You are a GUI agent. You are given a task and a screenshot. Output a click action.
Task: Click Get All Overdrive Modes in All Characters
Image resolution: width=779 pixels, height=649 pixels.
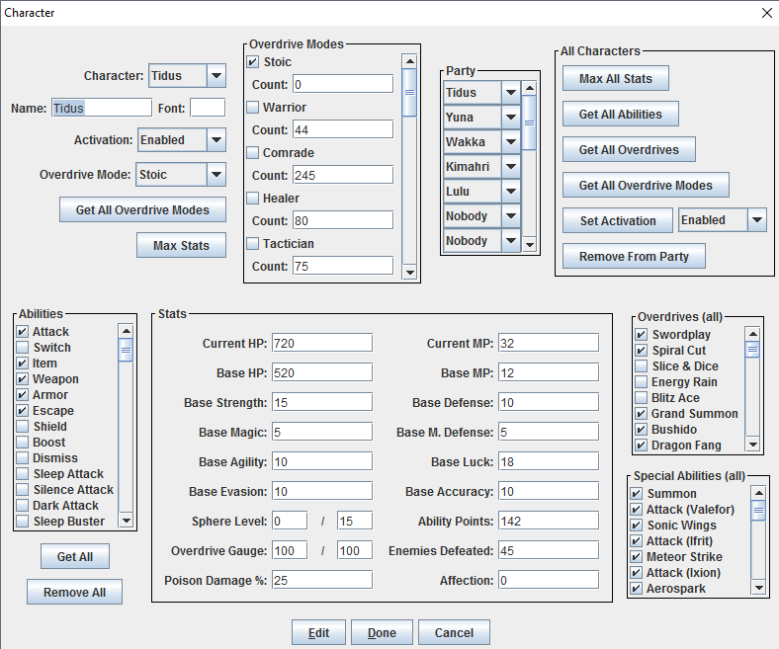click(x=646, y=185)
